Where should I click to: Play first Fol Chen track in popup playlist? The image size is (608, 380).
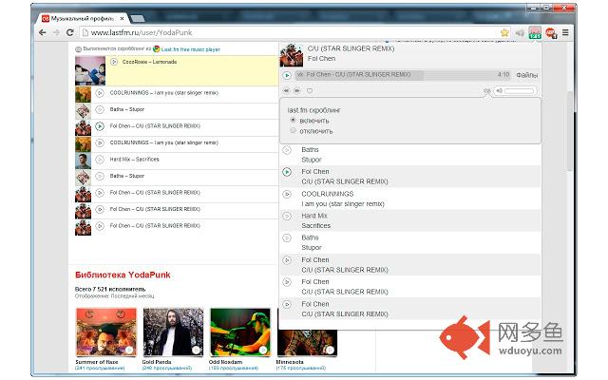click(x=287, y=172)
